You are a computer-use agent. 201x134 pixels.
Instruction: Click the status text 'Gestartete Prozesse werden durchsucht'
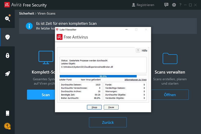coord(88,61)
